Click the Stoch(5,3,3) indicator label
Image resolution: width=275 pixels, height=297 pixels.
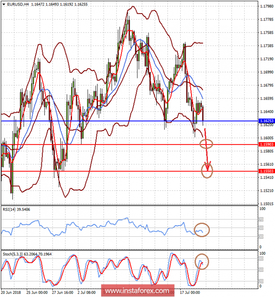click(x=27, y=254)
